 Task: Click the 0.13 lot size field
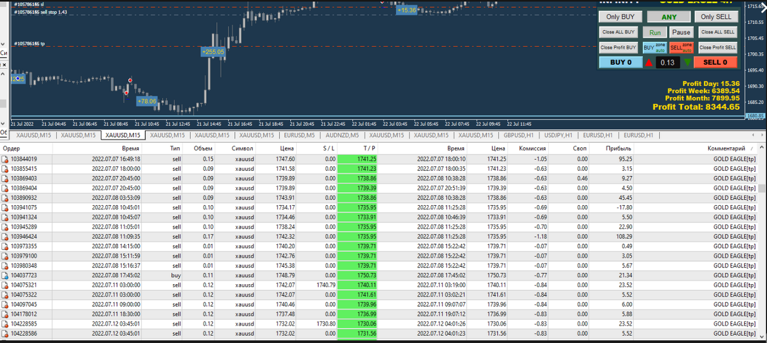[x=668, y=62]
